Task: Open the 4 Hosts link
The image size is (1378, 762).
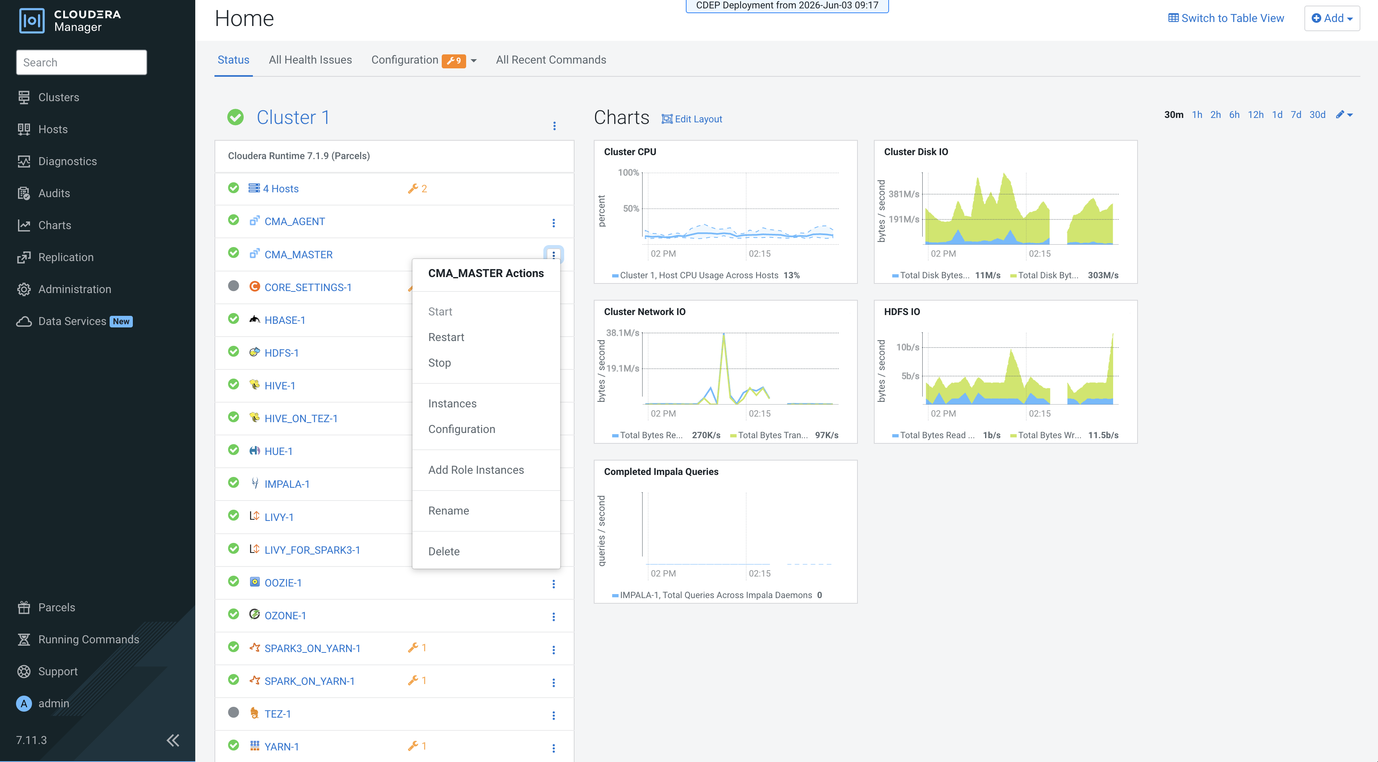Action: coord(280,189)
